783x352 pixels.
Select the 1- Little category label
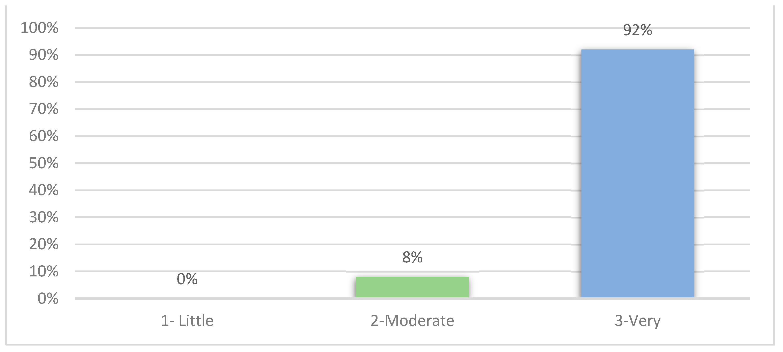(187, 321)
